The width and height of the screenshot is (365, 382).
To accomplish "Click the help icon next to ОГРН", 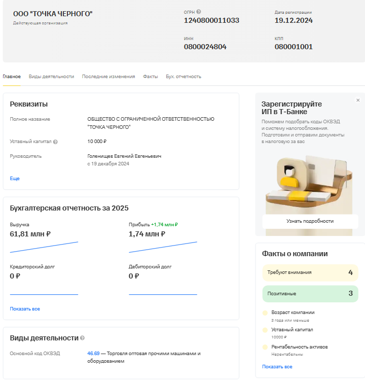I will click(199, 12).
